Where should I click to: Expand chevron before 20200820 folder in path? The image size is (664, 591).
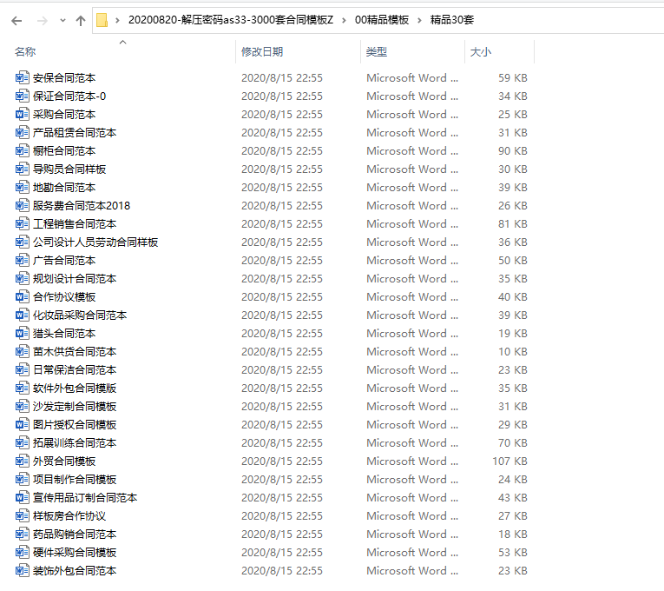click(x=117, y=20)
